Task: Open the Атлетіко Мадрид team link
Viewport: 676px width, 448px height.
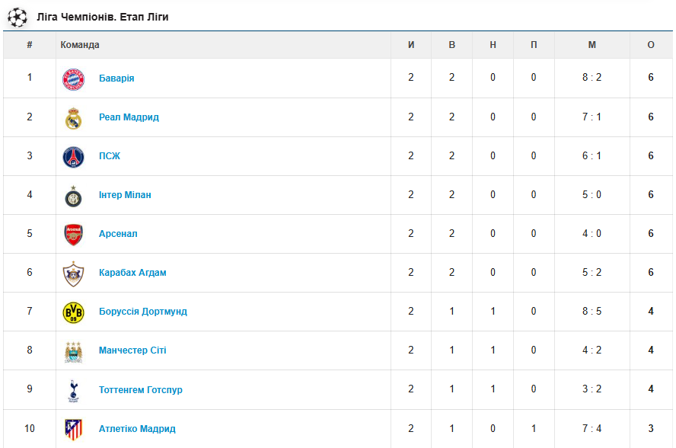Action: (x=137, y=429)
